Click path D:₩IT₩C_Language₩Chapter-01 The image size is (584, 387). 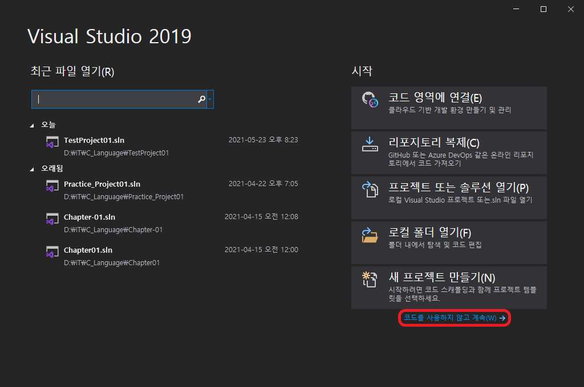pyautogui.click(x=113, y=230)
